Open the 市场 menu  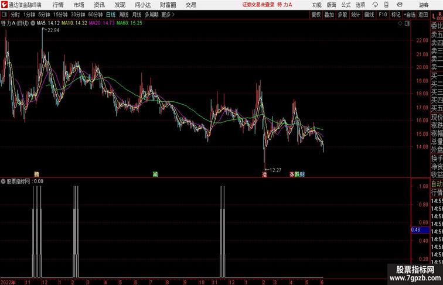79,5
